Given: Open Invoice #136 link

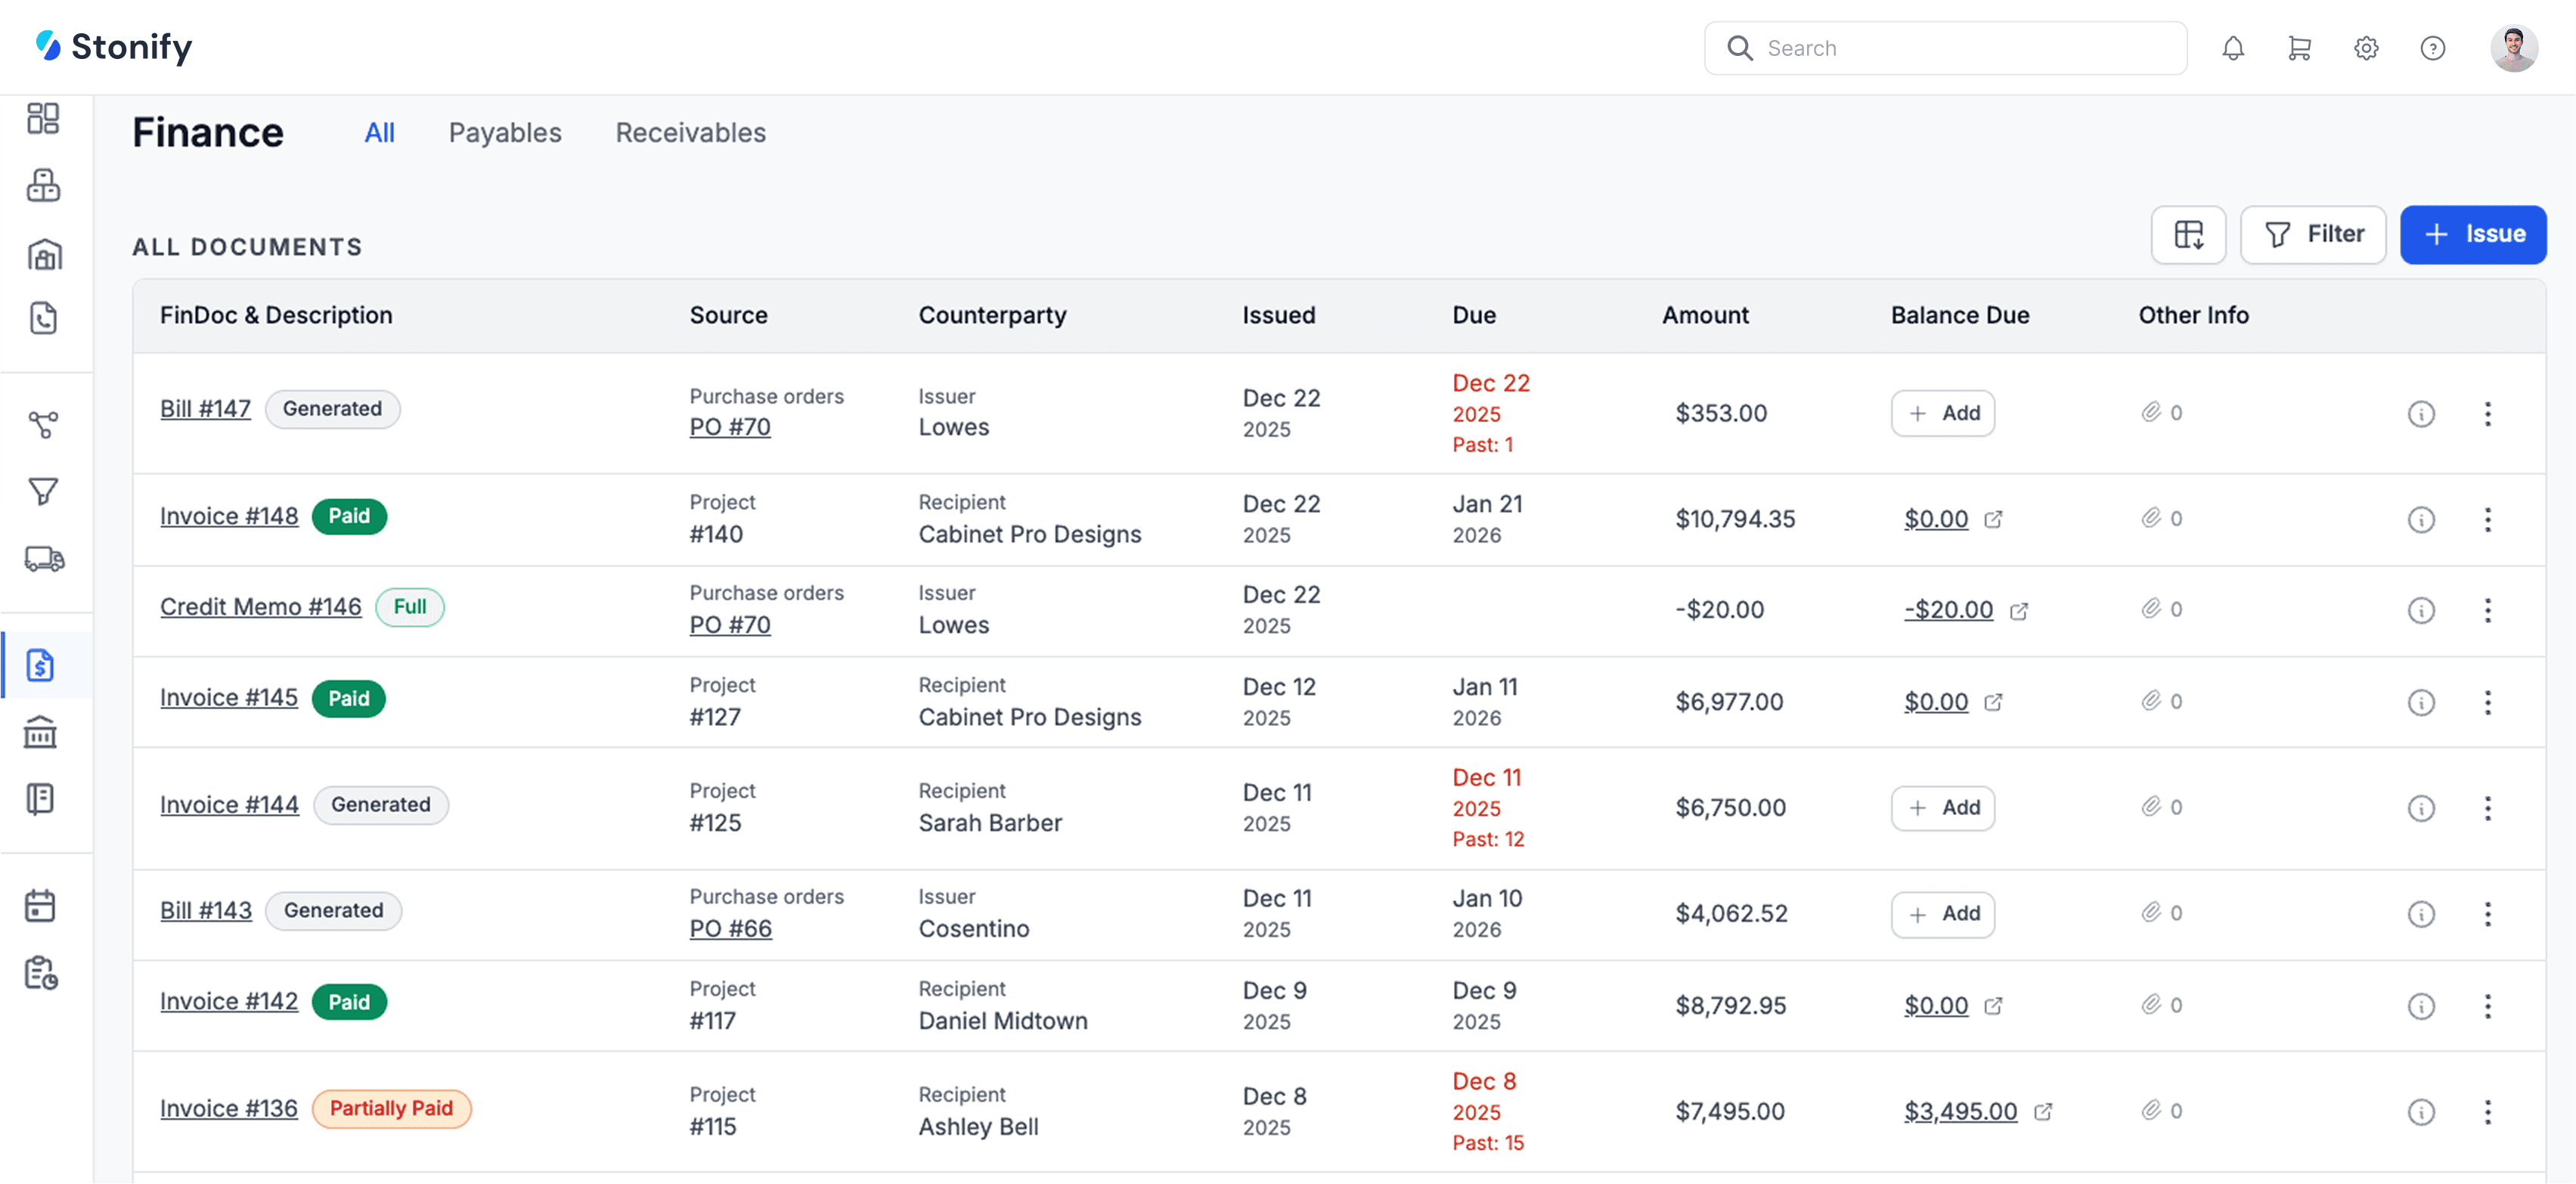Looking at the screenshot, I should (x=229, y=1108).
